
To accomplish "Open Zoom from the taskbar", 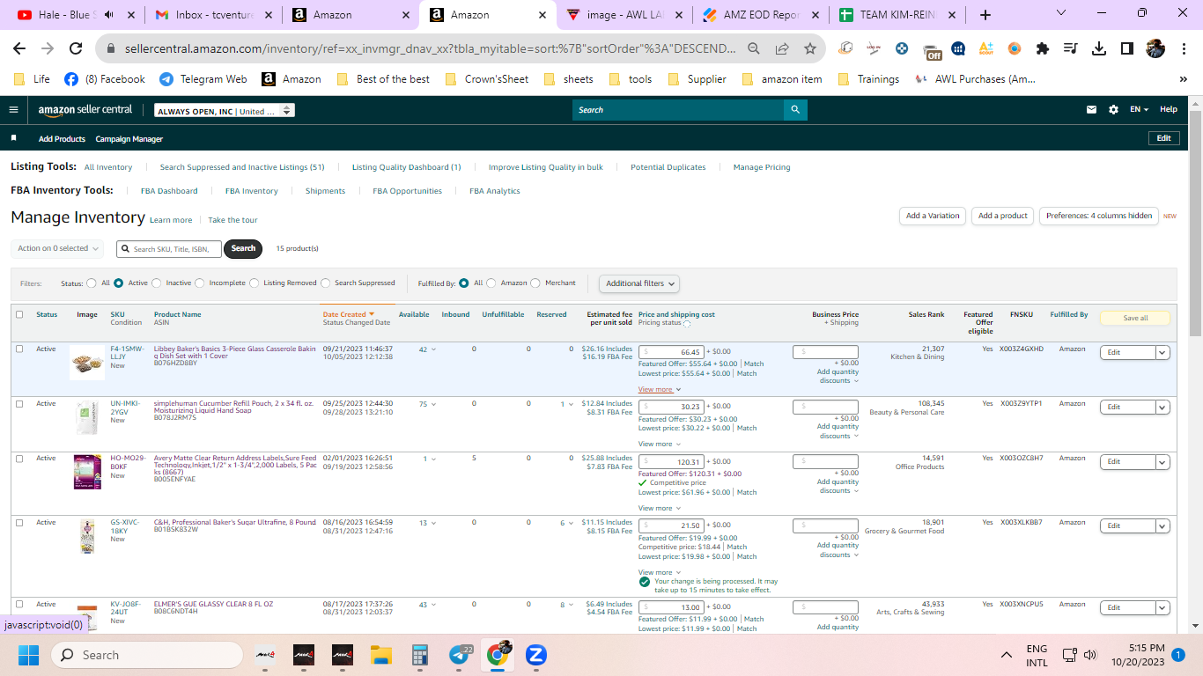I will [535, 655].
